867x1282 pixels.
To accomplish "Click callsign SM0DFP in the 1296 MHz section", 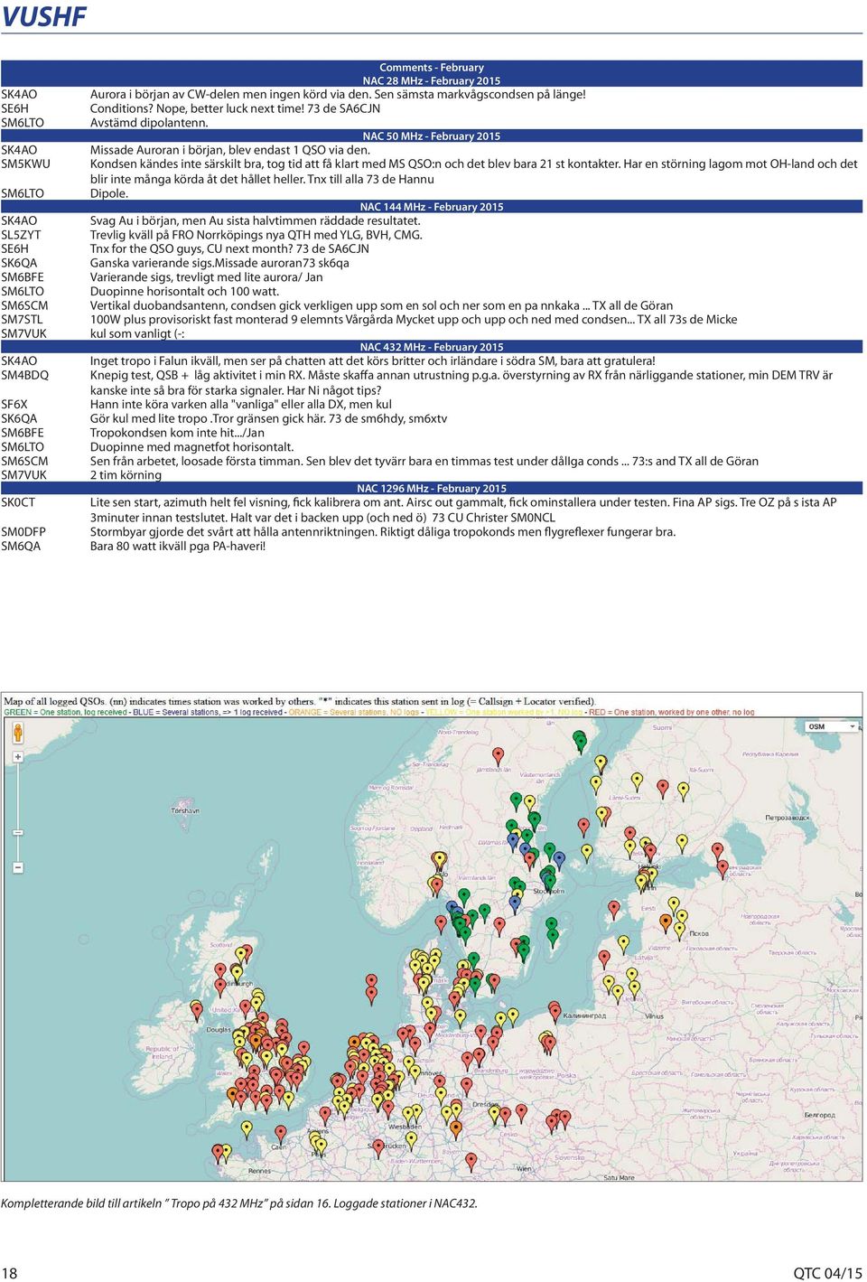I will [x=23, y=531].
